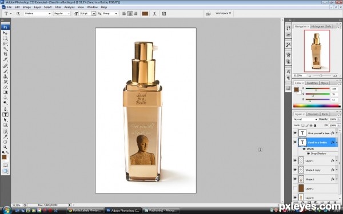Select the Zoom tool
The width and height of the screenshot is (343, 214).
point(5,147)
